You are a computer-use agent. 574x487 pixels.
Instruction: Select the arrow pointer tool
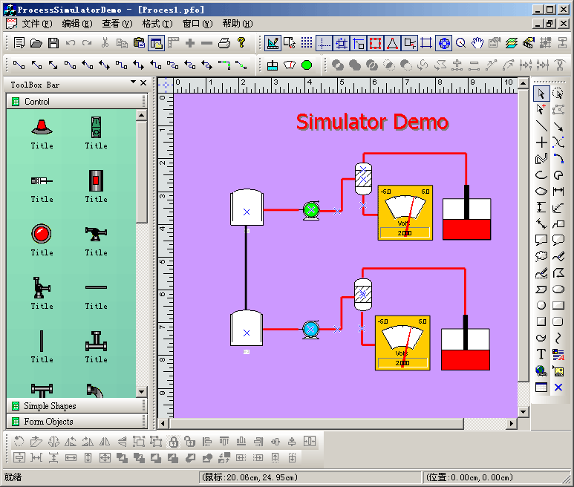point(541,93)
